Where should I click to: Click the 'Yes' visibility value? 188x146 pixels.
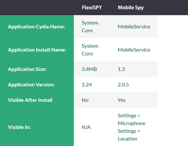(x=122, y=100)
